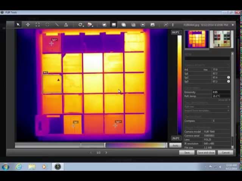Click the Save button
The height and width of the screenshot is (181, 242).
click(x=187, y=152)
